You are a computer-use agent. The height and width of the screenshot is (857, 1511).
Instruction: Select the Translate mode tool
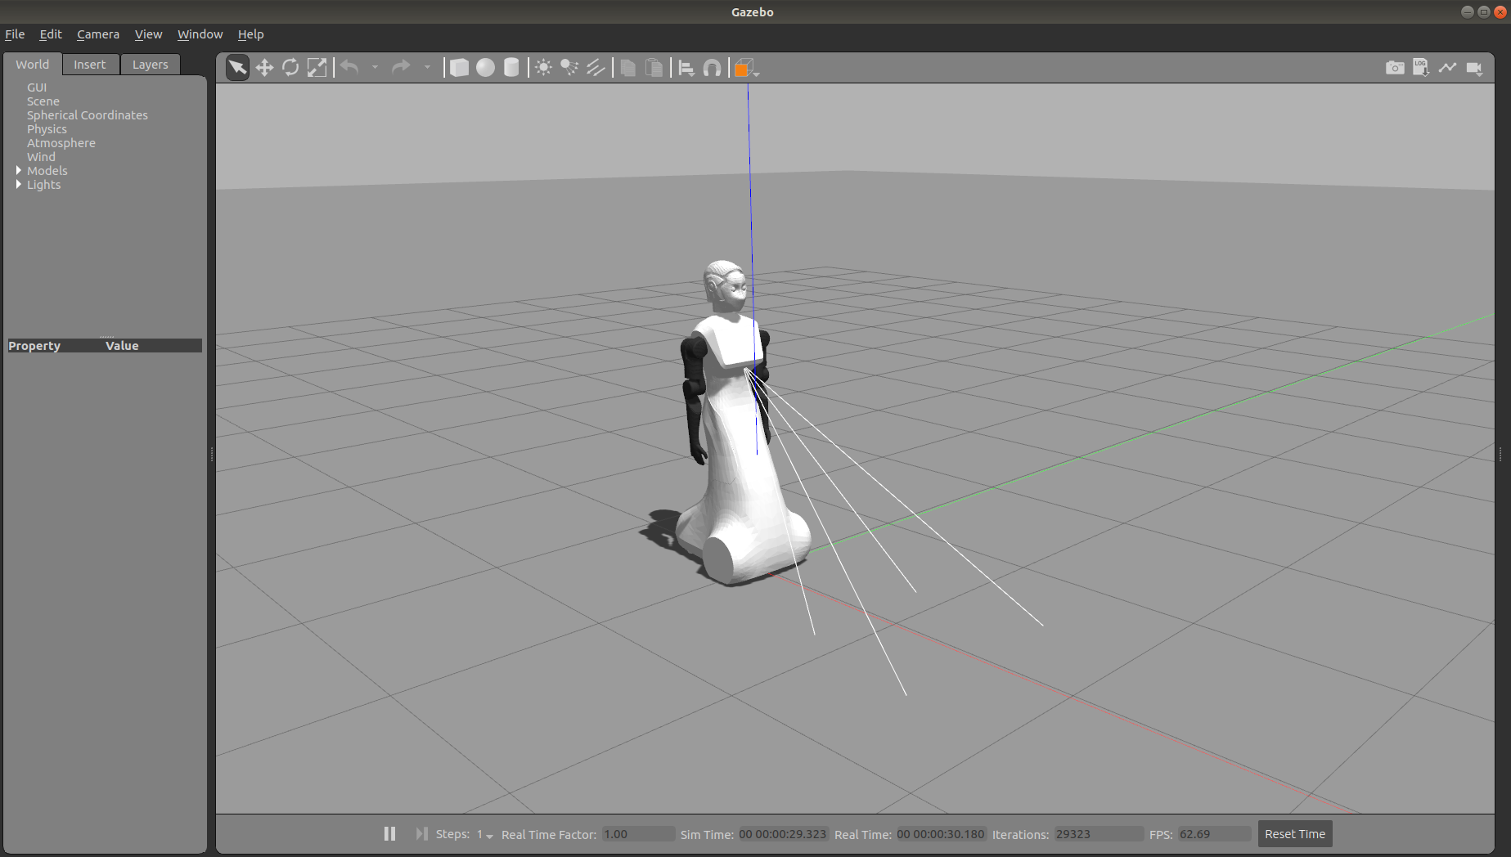(x=264, y=68)
